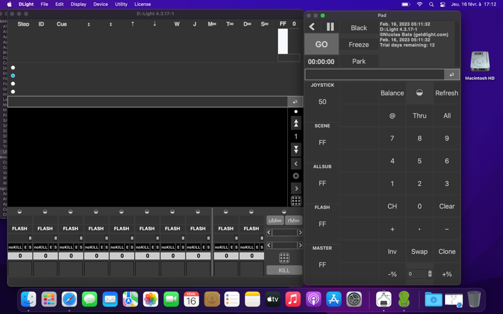The width and height of the screenshot is (503, 314).
Task: Click the stepper arrows beside the percent field
Action: [x=430, y=274]
